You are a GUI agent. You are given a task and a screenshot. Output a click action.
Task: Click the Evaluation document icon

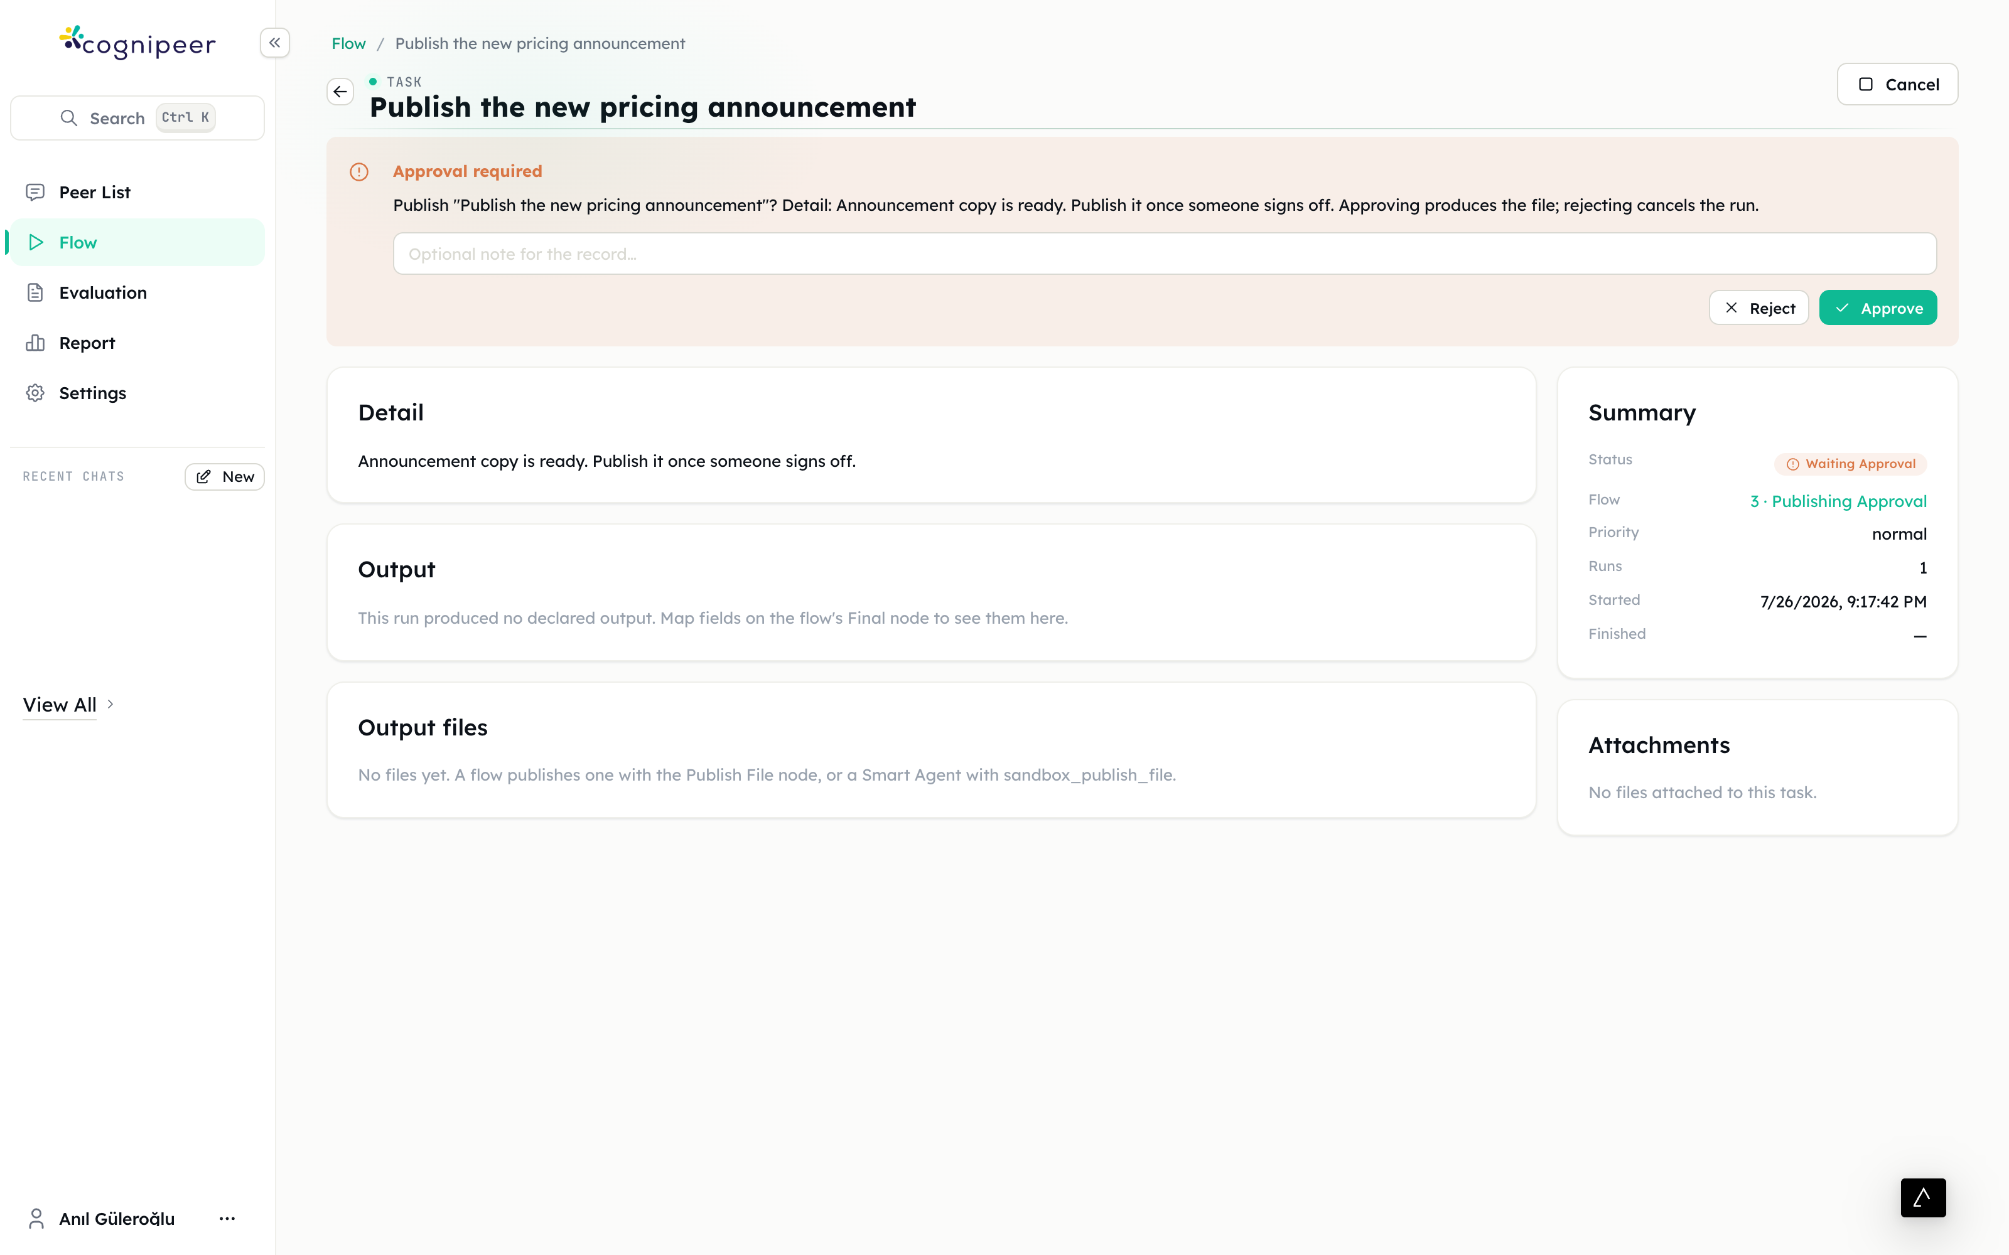pyautogui.click(x=35, y=292)
